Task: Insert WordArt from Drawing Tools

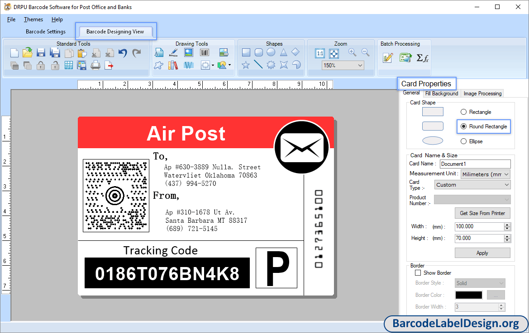Action: 189,65
